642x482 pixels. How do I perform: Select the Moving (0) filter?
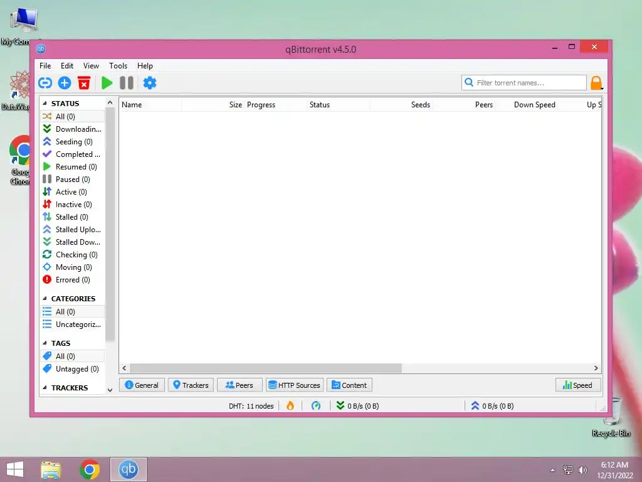click(x=73, y=267)
